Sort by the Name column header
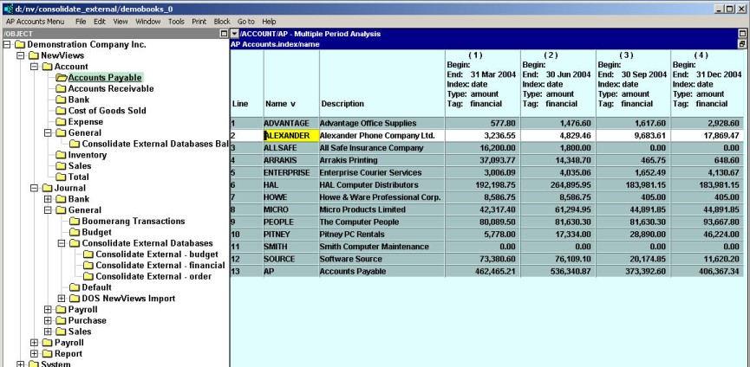 coord(280,104)
